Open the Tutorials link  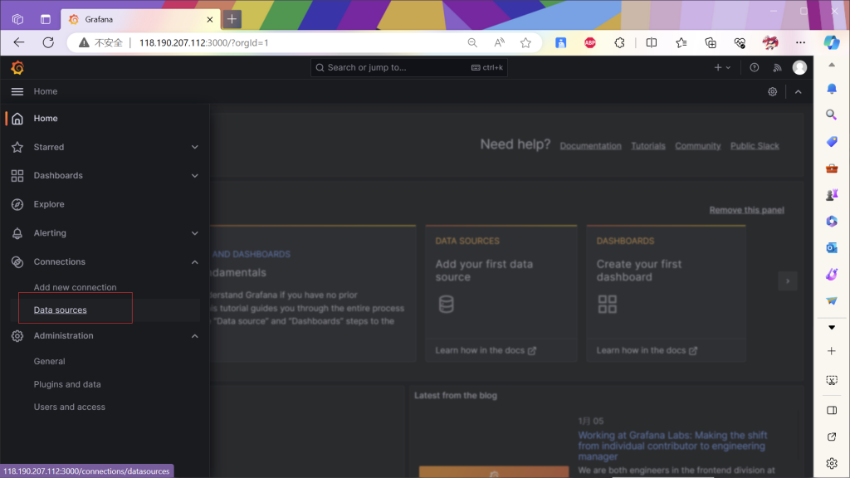647,146
